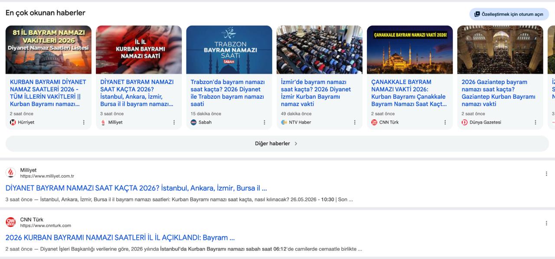Expand Diğer haberler for more news
Screen dimensions: 555x259
click(276, 144)
